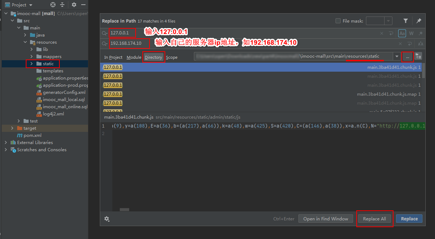Collapse the resources folder
Image resolution: width=435 pixels, height=239 pixels.
coord(25,42)
